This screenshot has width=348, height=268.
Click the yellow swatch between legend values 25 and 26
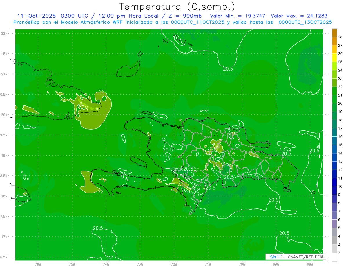334,58
